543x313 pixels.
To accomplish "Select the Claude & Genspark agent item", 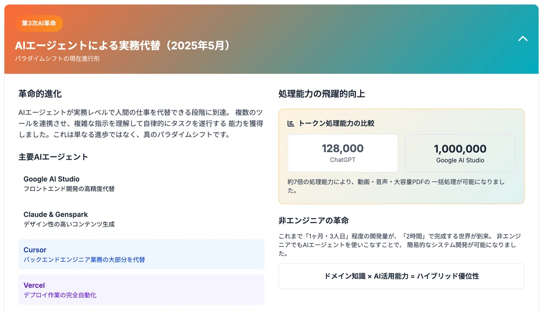I will 141,219.
